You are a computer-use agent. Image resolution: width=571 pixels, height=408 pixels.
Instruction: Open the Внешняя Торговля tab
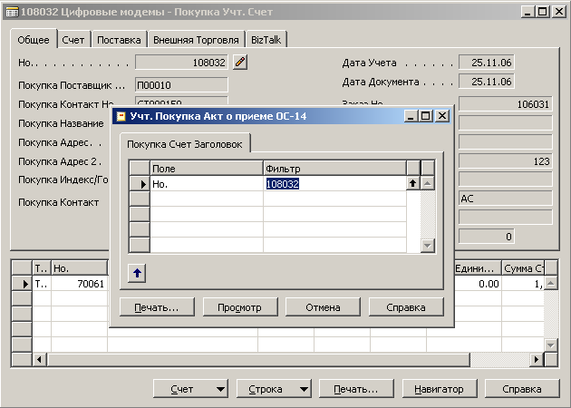pos(196,40)
